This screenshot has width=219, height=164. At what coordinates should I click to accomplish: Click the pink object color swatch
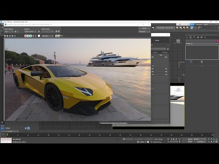click(217, 41)
